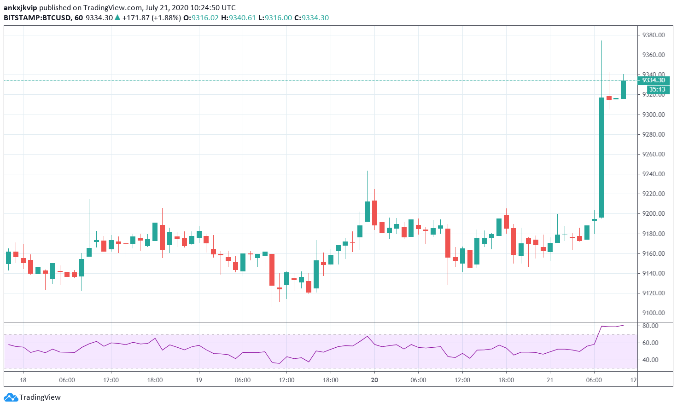
Task: Click the 9140.00 price axis label
Action: 653,273
